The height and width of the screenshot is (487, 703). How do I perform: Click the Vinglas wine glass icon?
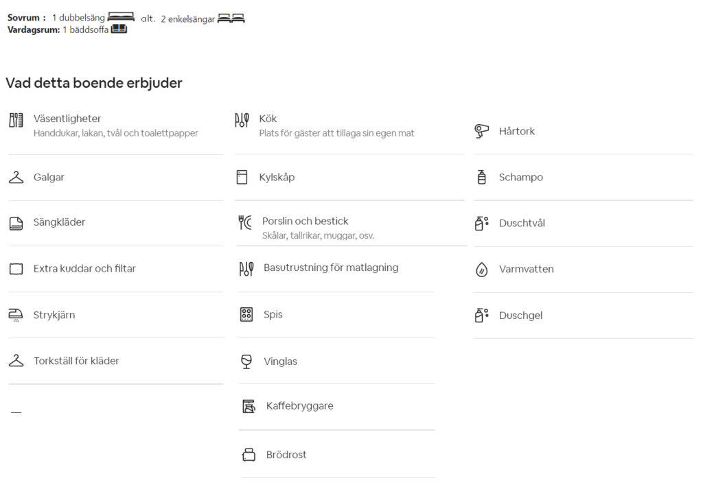pos(246,361)
